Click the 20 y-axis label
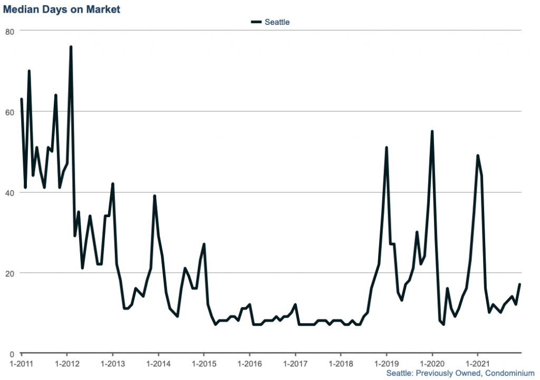The width and height of the screenshot is (540, 380). [9, 273]
